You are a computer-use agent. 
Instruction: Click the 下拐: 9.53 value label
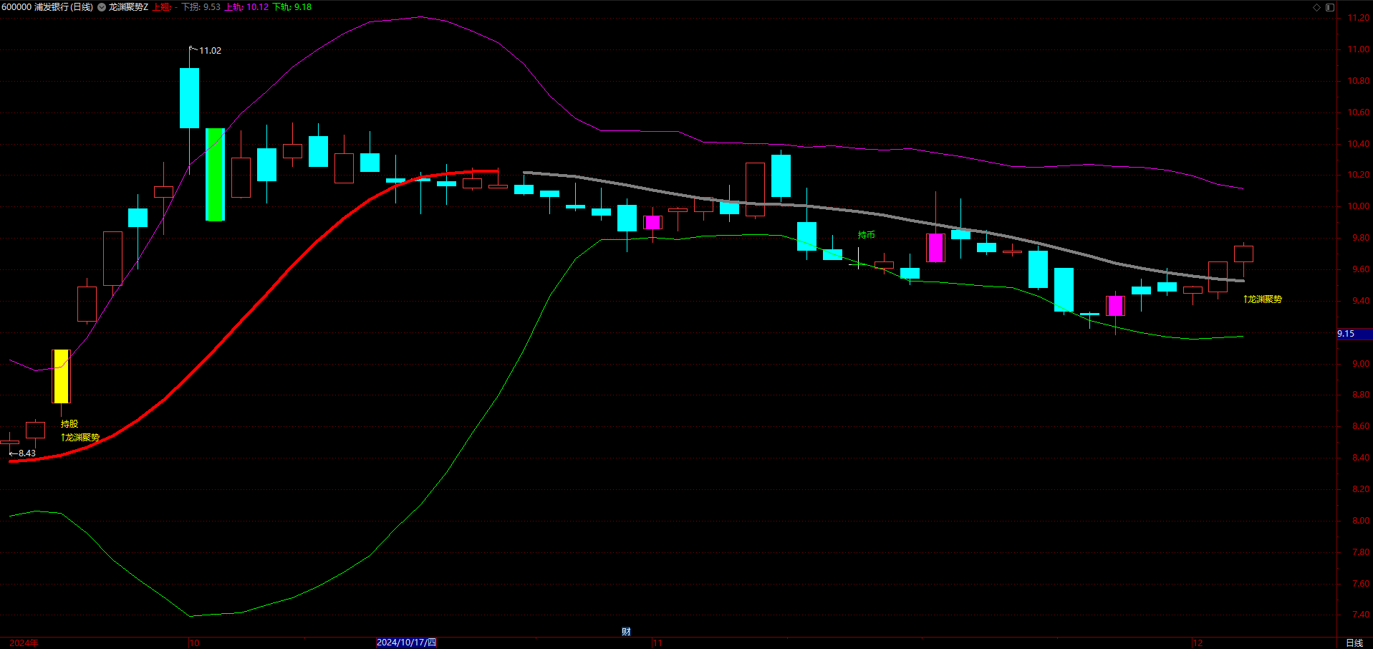[201, 7]
